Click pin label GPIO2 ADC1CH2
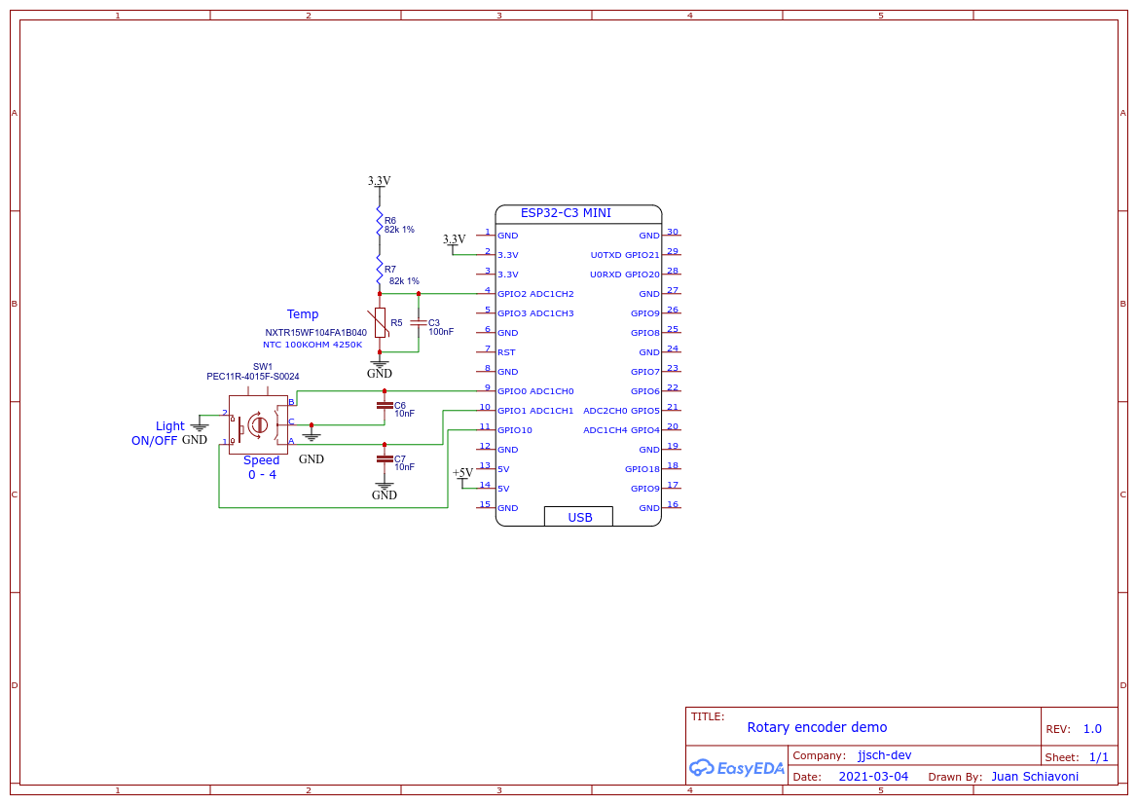The width and height of the screenshot is (1138, 805). (x=535, y=294)
